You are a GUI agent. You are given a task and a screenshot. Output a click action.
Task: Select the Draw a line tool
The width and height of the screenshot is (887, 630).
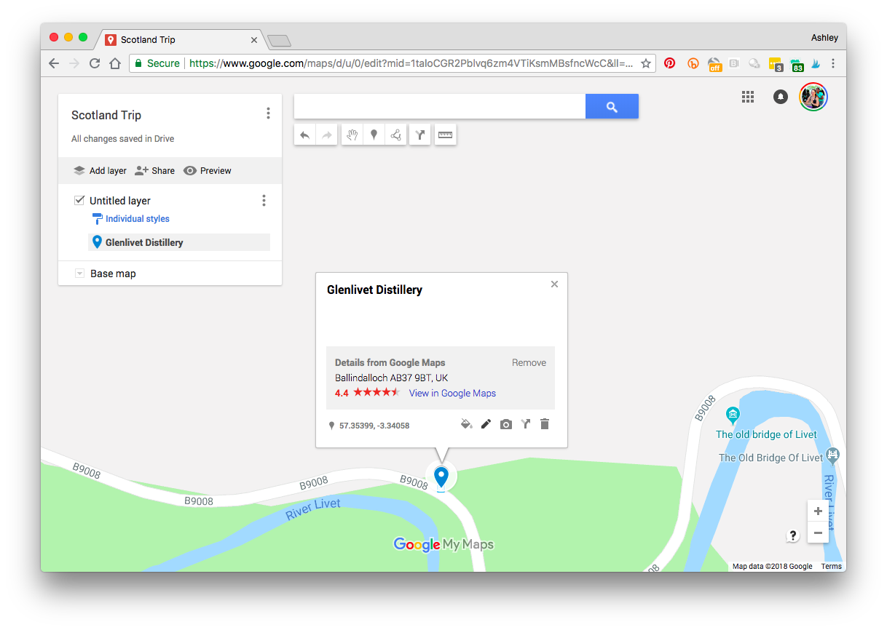point(395,135)
